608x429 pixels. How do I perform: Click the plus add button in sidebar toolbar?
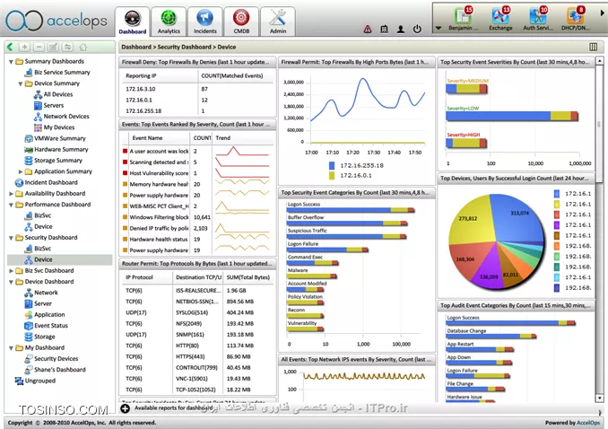pos(24,47)
